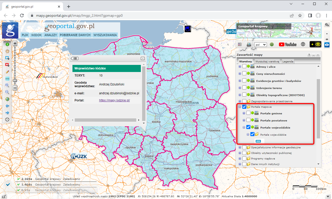Viewport: 332px width, 199px height.
Task: Open the mapy.lodzkie.pl portal link
Action: click(x=114, y=100)
